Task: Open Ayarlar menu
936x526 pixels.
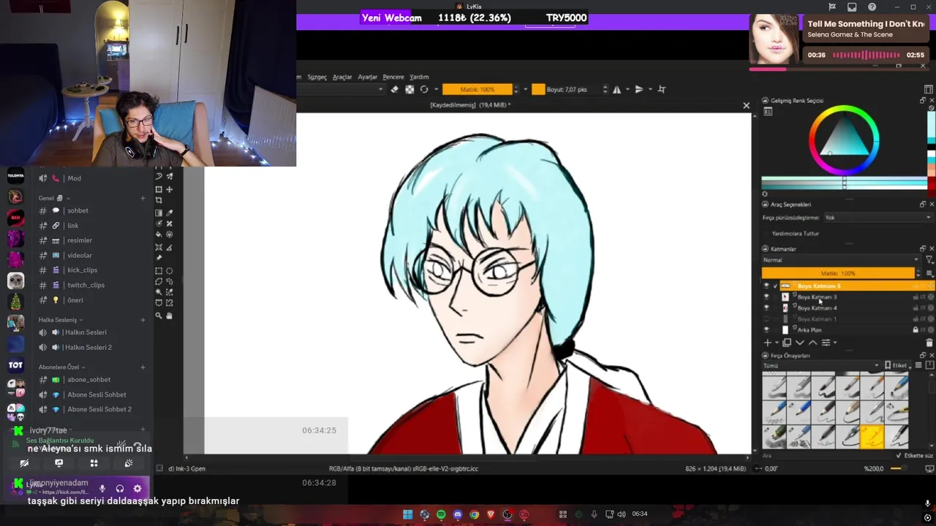Action: point(367,77)
